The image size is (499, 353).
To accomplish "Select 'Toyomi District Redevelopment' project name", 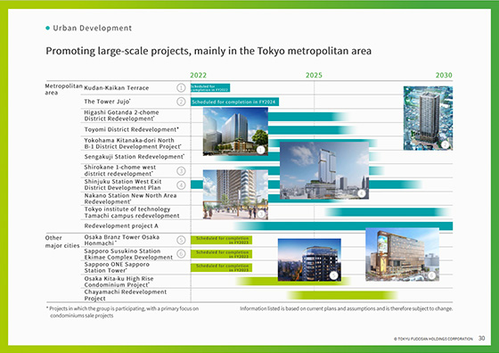I will pos(132,129).
